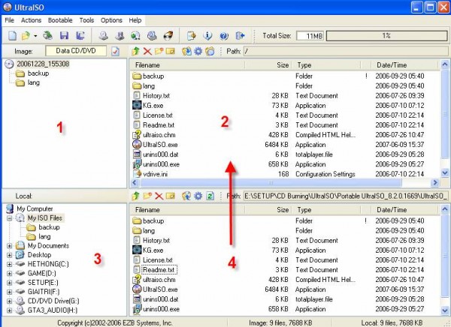Click the Compress ISO toolbar icon
Viewport: 451px width, 327px height.
120,35
